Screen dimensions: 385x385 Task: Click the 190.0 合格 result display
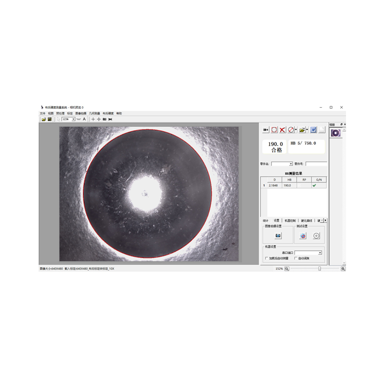[274, 147]
